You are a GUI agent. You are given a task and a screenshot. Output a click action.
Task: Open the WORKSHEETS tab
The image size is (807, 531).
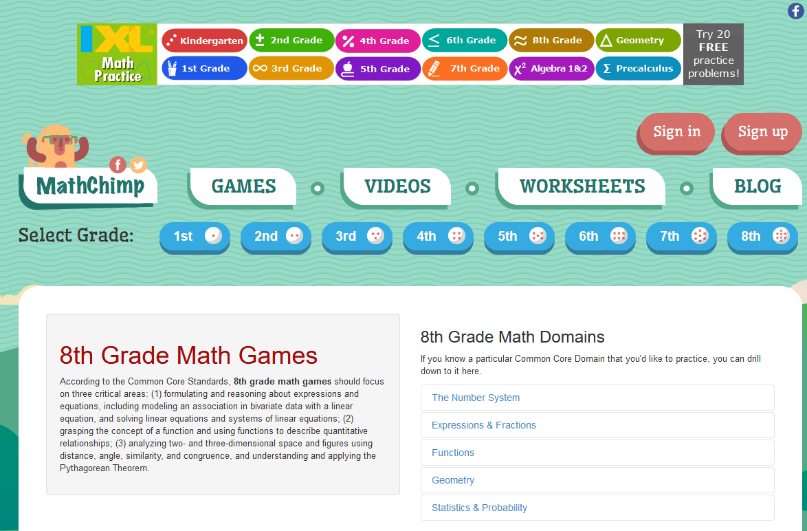coord(582,186)
